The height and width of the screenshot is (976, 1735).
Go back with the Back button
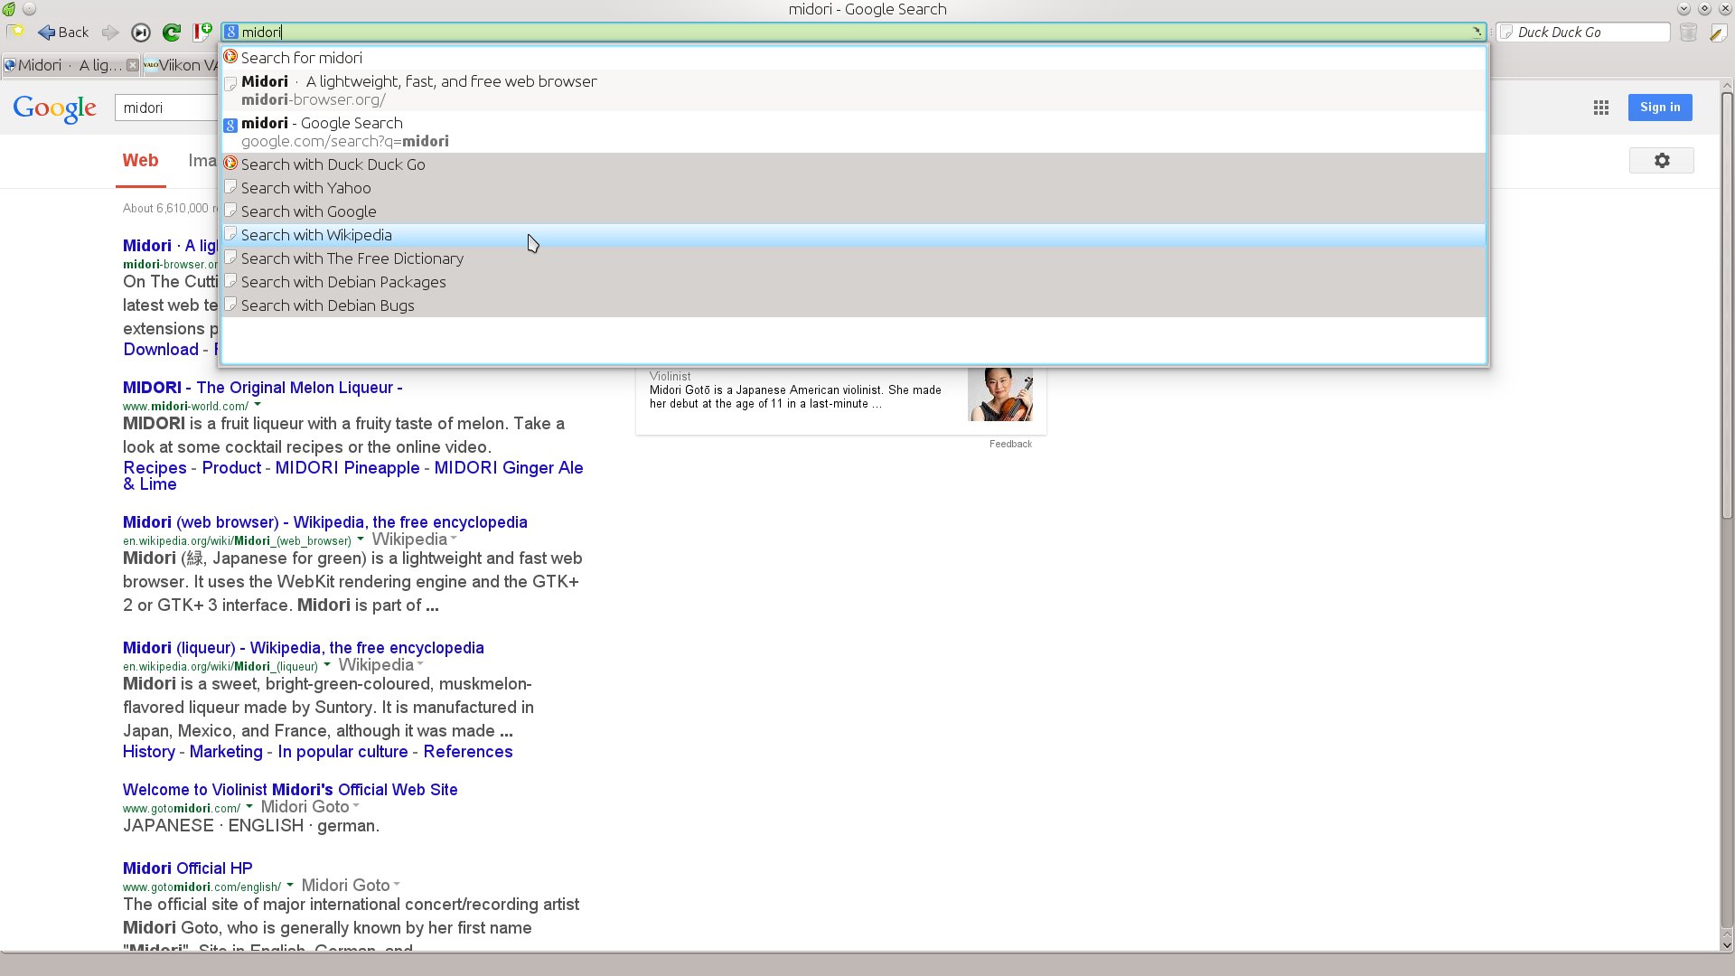coord(63,33)
